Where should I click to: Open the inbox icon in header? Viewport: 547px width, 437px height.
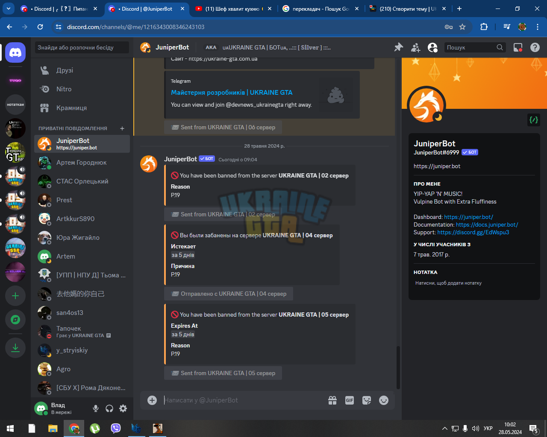pyautogui.click(x=518, y=47)
